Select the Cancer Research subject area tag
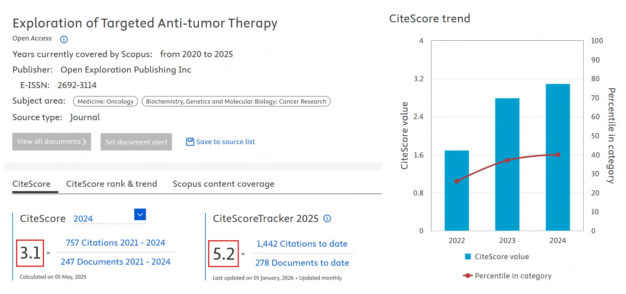This screenshot has width=626, height=294. 236,101
